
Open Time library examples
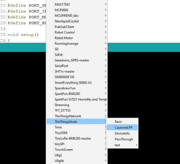(x=76, y=127)
